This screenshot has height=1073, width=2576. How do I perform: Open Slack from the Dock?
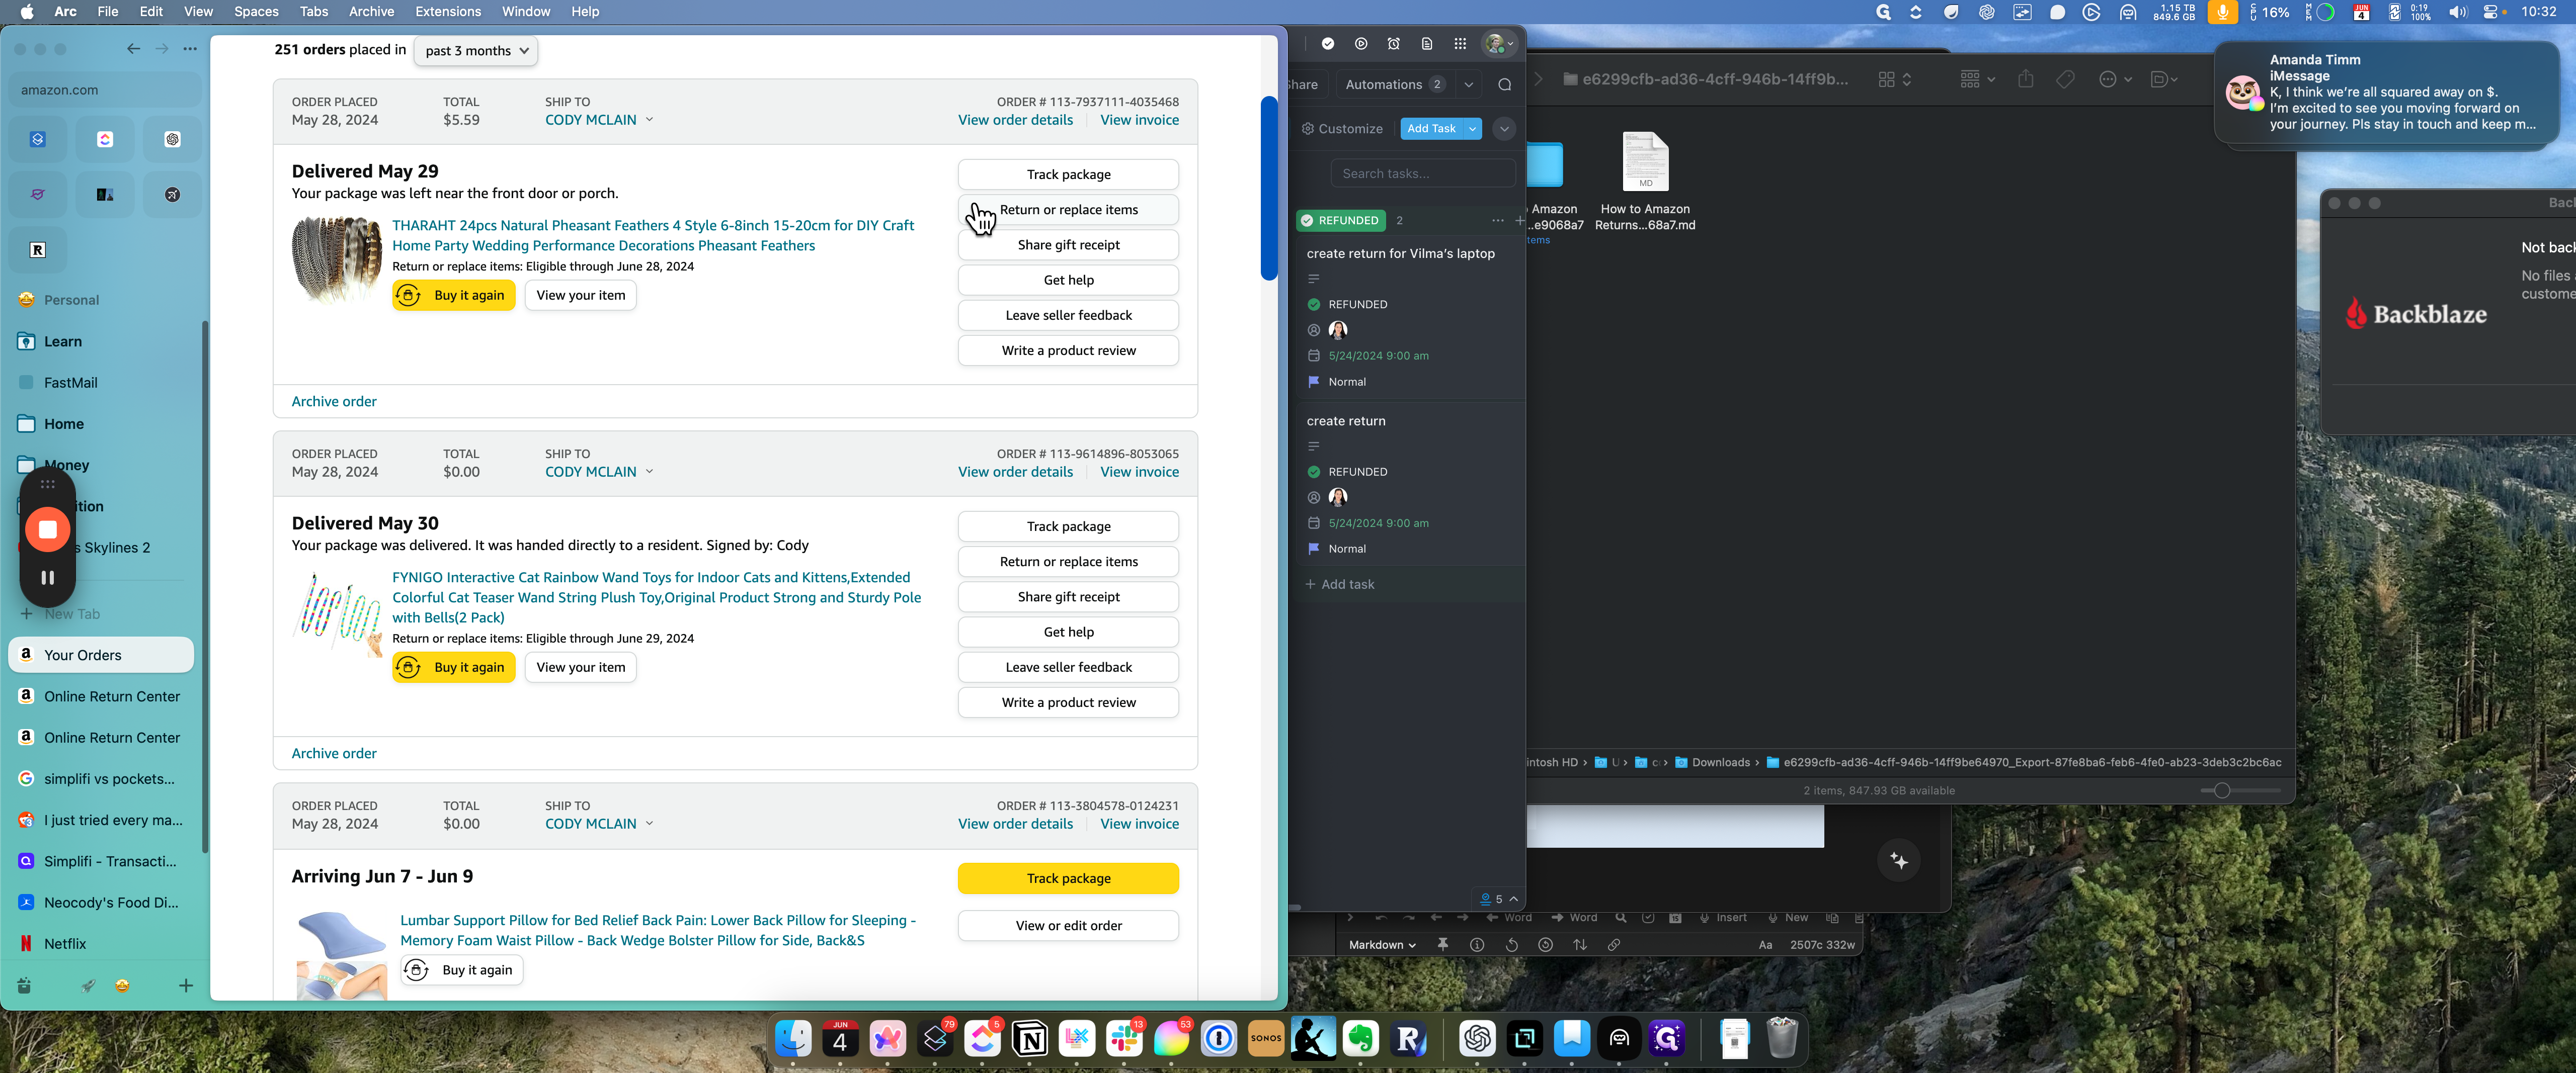(x=1124, y=1040)
